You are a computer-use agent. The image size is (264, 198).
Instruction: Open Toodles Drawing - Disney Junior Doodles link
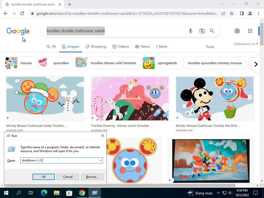(x=122, y=126)
